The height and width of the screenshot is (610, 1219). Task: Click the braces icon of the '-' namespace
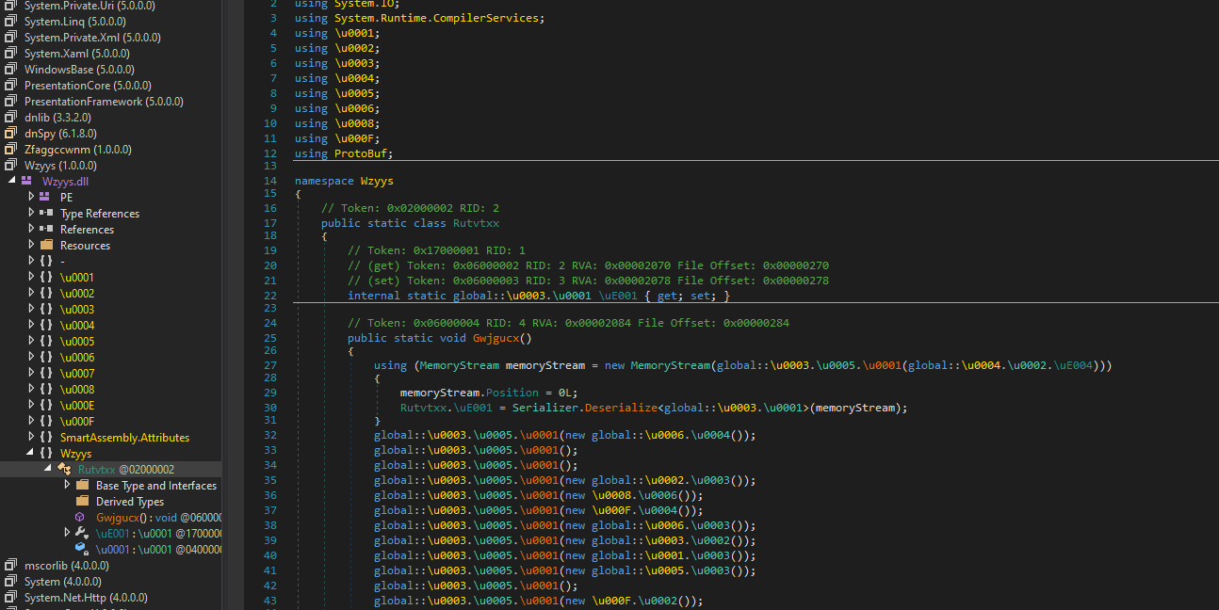[45, 262]
